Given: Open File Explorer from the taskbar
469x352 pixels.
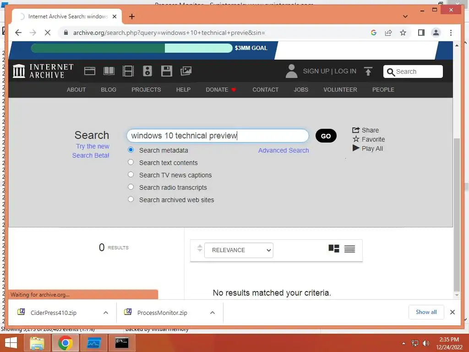Looking at the screenshot, I should (x=37, y=343).
